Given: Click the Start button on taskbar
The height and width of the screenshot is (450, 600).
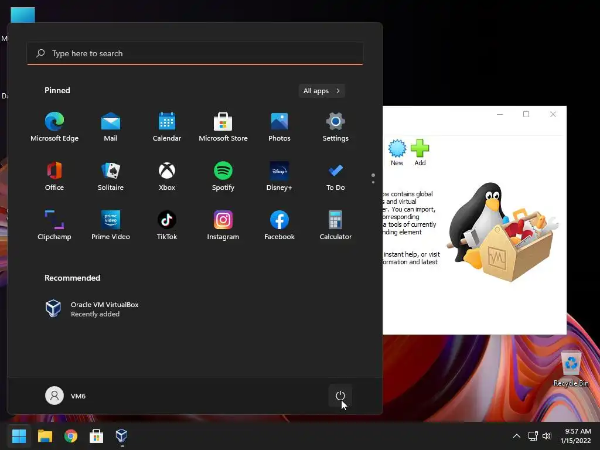Looking at the screenshot, I should (x=19, y=436).
